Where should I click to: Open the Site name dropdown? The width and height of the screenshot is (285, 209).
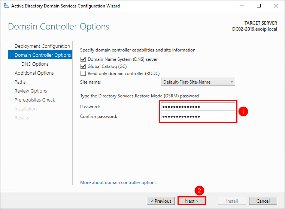198,82
